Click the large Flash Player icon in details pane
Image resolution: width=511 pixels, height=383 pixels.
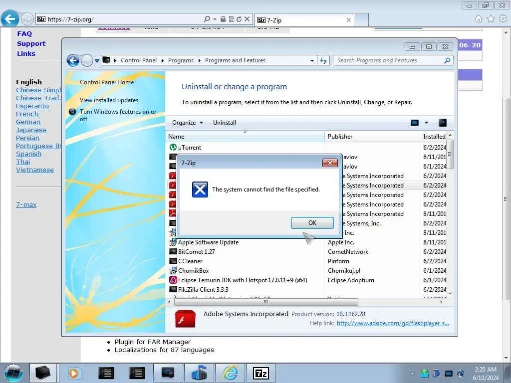(x=185, y=319)
